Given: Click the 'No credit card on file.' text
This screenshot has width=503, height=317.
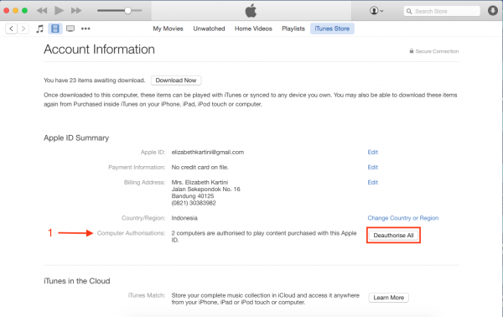Looking at the screenshot, I should [x=200, y=167].
